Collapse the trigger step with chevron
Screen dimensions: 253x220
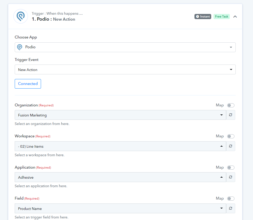[x=235, y=17]
